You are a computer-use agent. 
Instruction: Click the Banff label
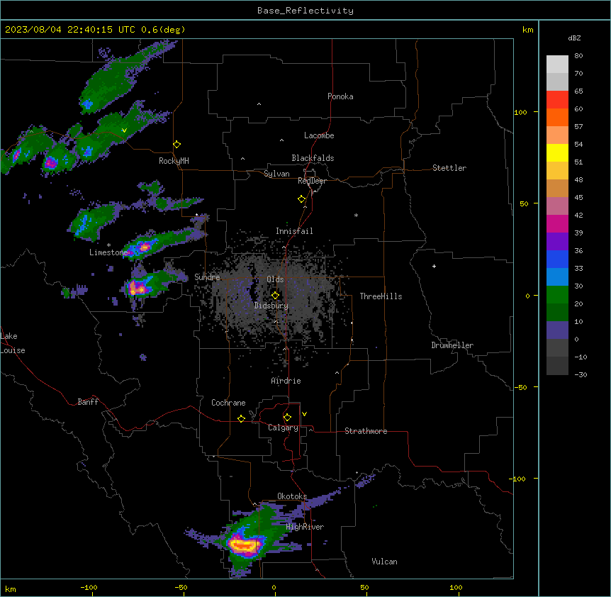pos(88,402)
